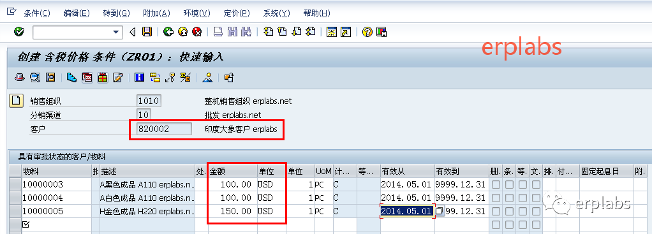Tick 等. checkbox in row 10000003
The image size is (652, 234).
(x=522, y=184)
